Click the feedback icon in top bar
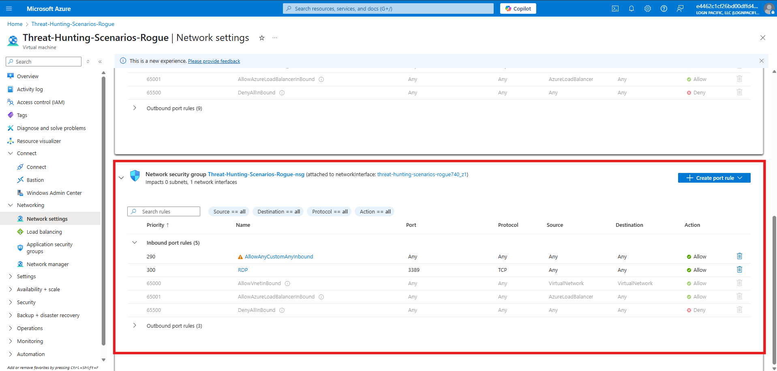This screenshot has width=777, height=371. pos(680,9)
